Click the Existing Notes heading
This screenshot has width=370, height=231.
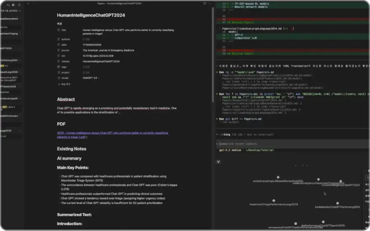point(71,149)
